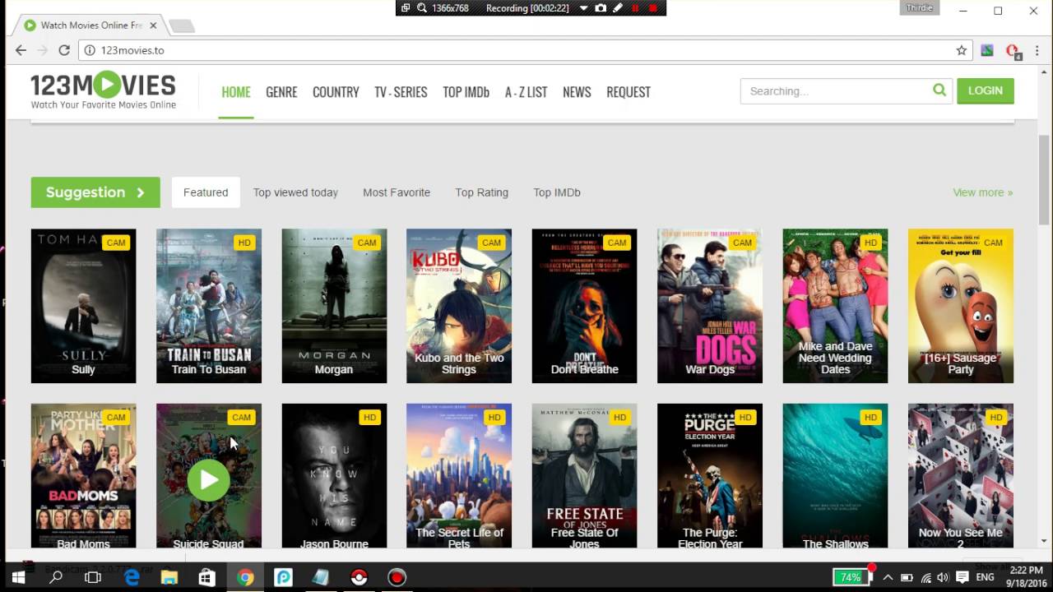This screenshot has height=592, width=1053.
Task: Show hidden system tray icons
Action: (x=888, y=577)
